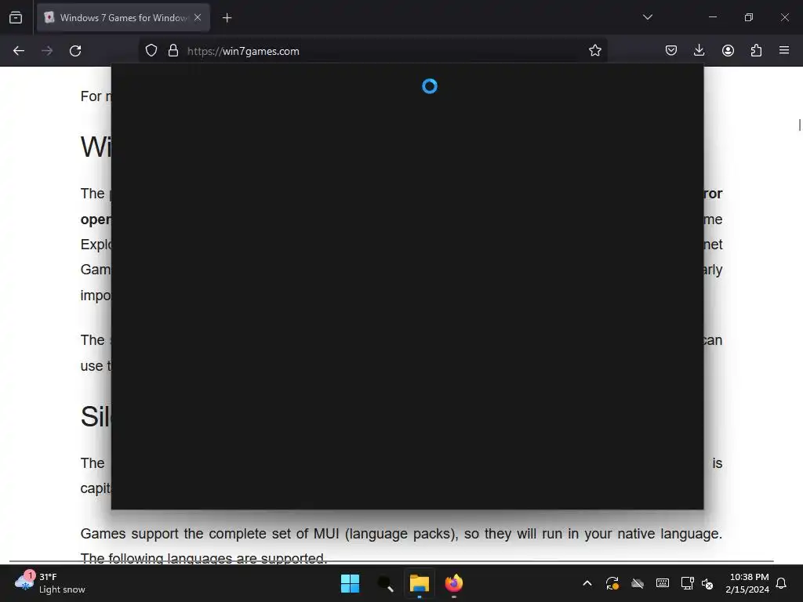Restore down the Firefox window

749,17
